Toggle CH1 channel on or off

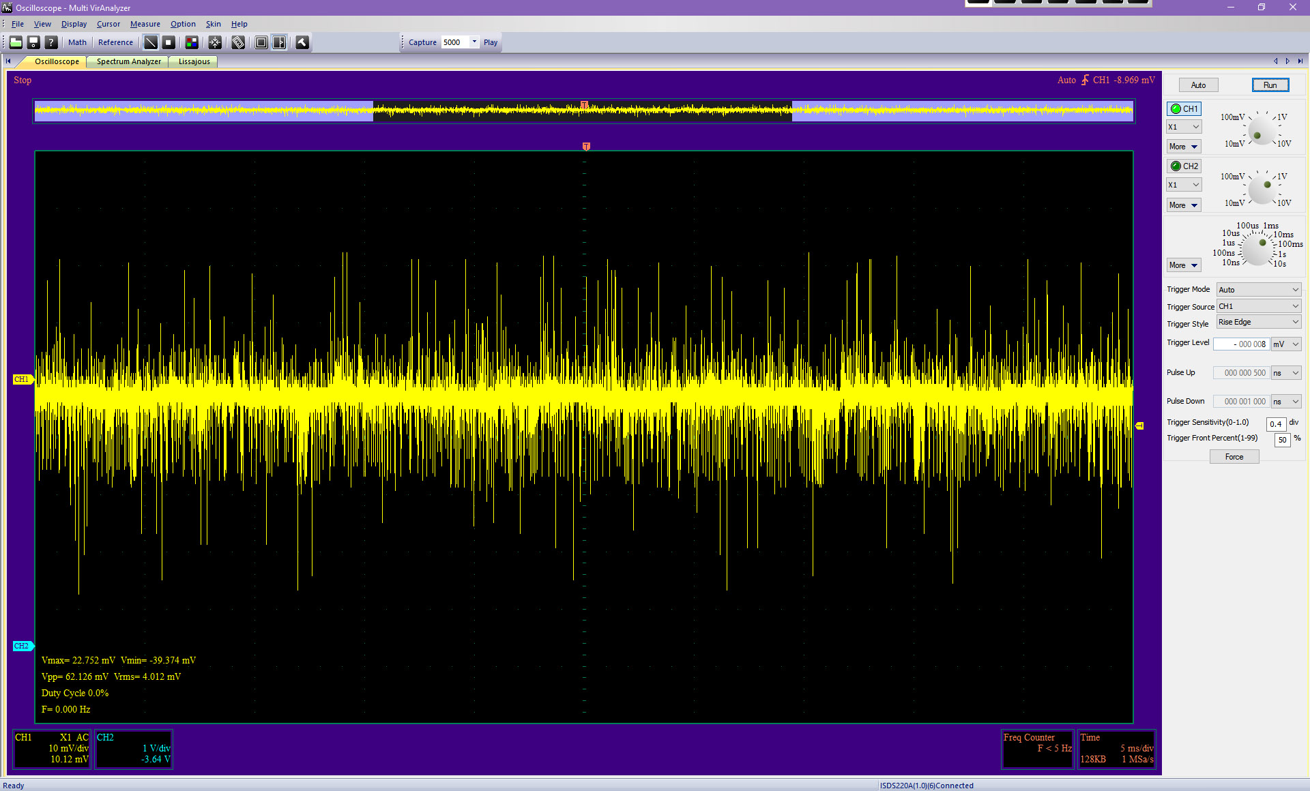coord(1184,109)
